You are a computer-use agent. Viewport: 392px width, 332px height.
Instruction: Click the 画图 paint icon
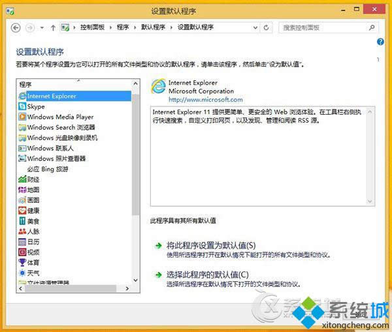(22, 200)
